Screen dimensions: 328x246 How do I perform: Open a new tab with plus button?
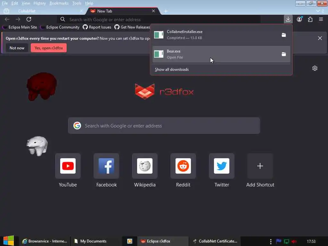coord(166,11)
